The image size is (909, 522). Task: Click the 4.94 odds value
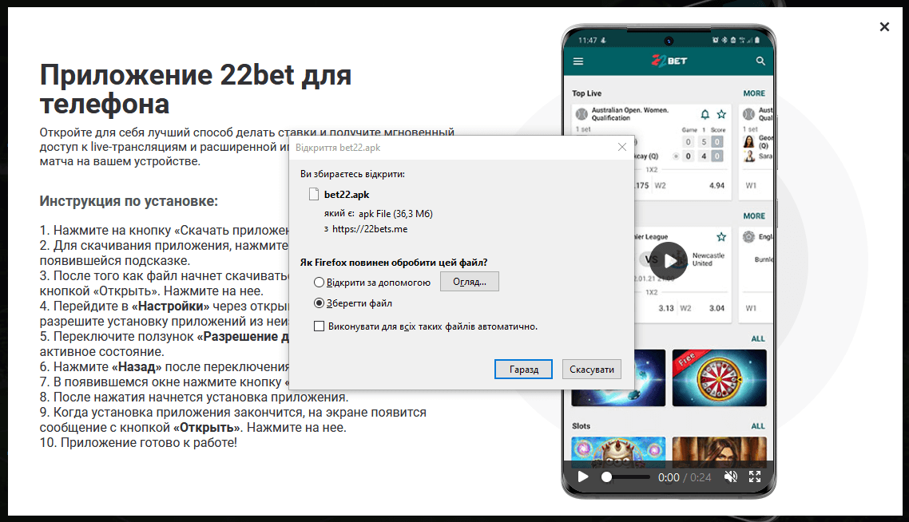coord(716,185)
